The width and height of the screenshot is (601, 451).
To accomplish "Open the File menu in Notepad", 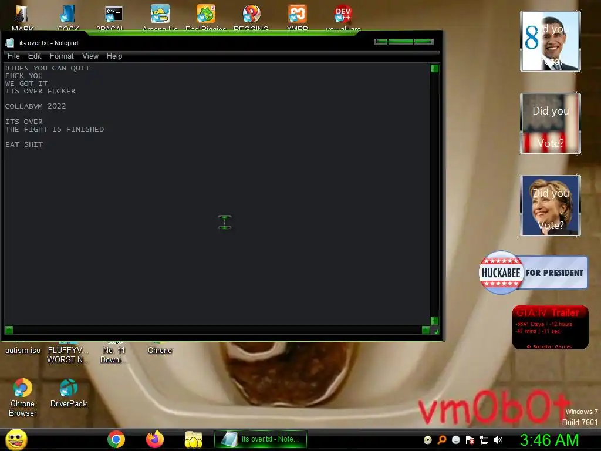I will click(13, 56).
